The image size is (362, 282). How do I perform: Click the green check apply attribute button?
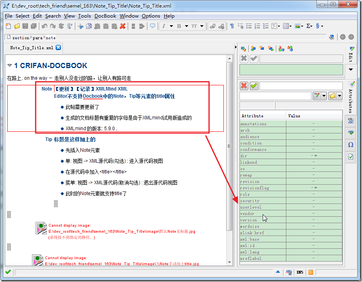pyautogui.click(x=254, y=86)
